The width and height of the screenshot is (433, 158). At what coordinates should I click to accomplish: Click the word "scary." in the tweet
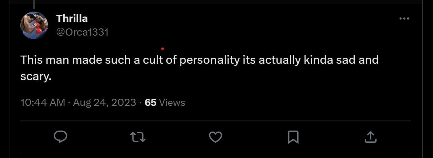click(x=36, y=76)
